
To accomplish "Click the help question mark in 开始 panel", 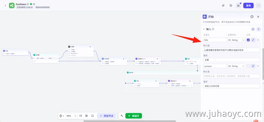I will click(x=252, y=17).
